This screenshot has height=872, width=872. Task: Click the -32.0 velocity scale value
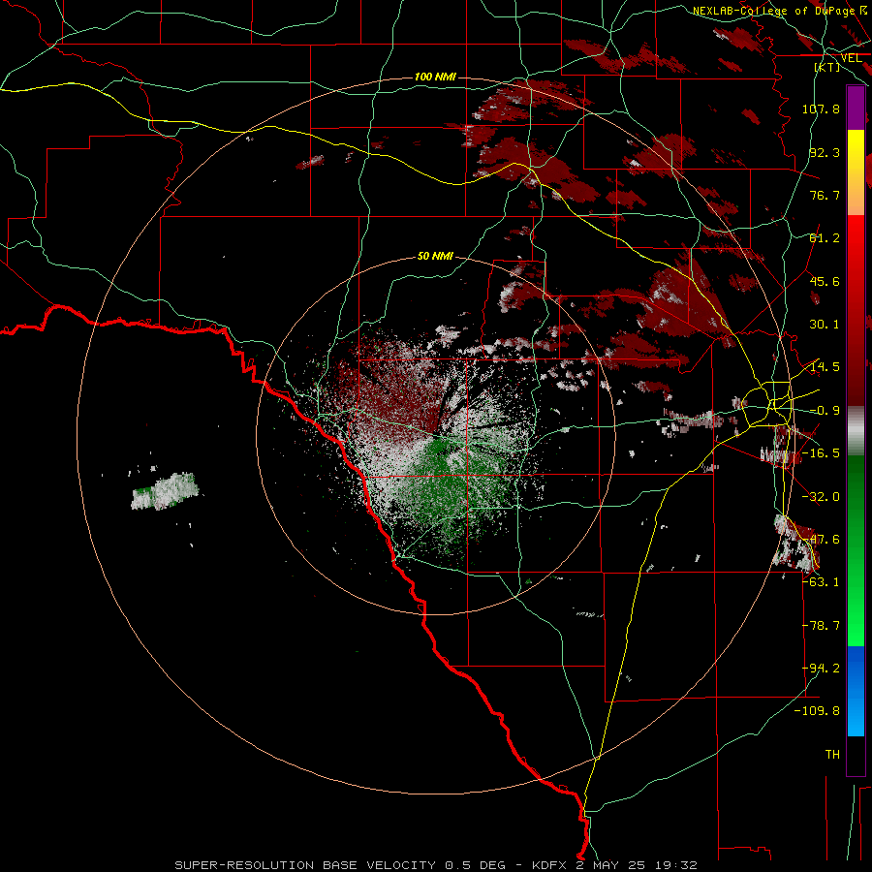point(821,497)
